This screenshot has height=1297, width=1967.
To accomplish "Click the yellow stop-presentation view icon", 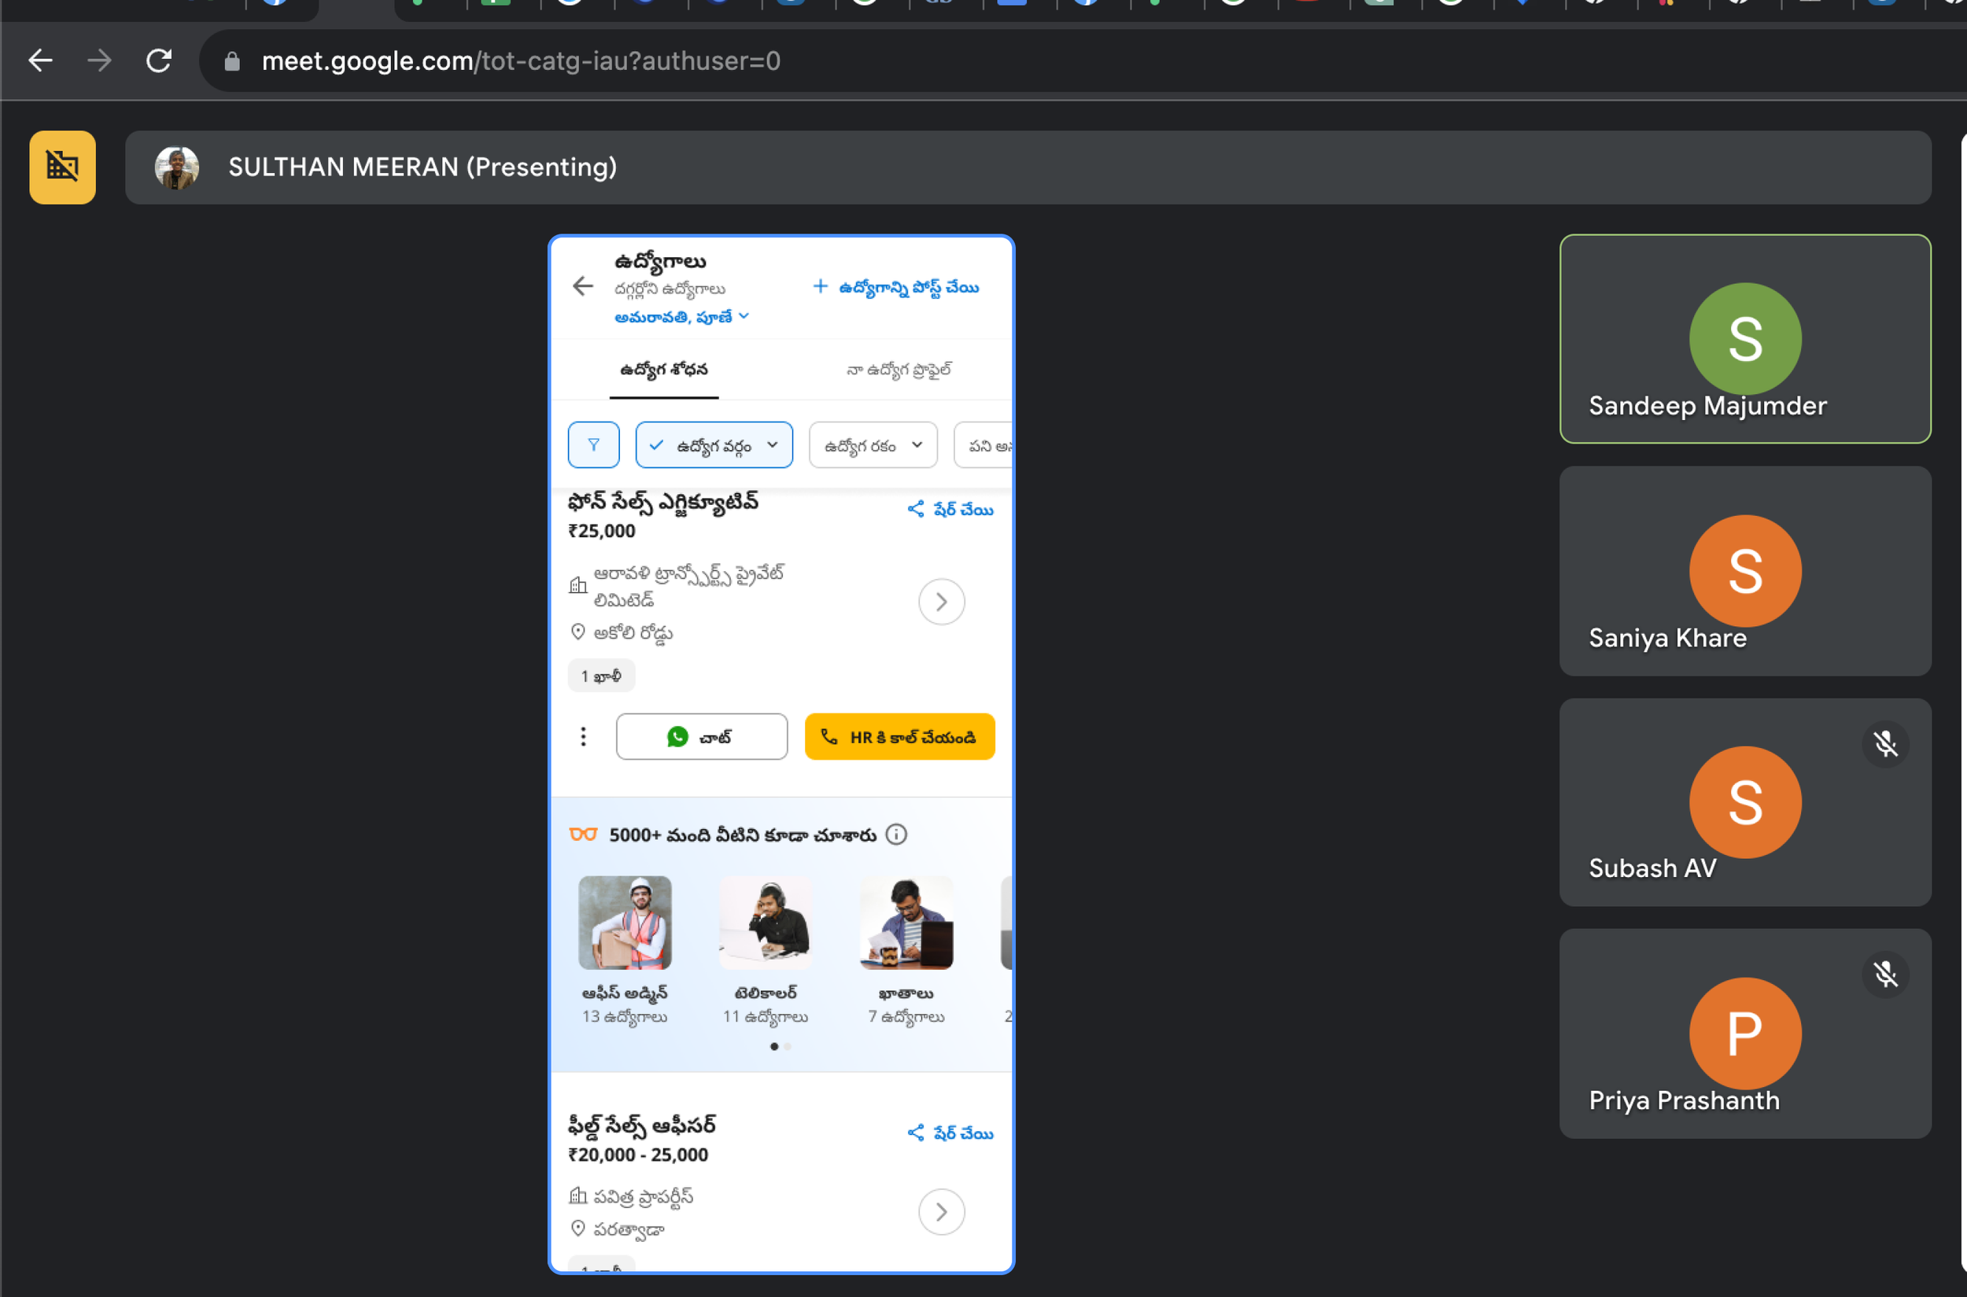I will [62, 167].
